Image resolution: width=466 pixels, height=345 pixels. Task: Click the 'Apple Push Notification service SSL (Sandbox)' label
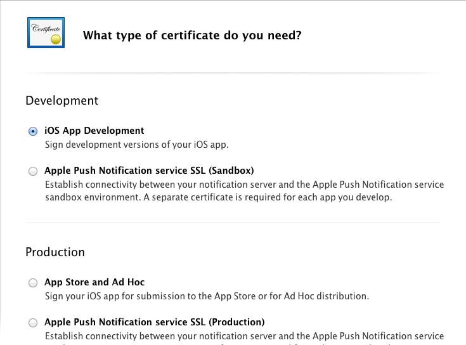(x=149, y=171)
